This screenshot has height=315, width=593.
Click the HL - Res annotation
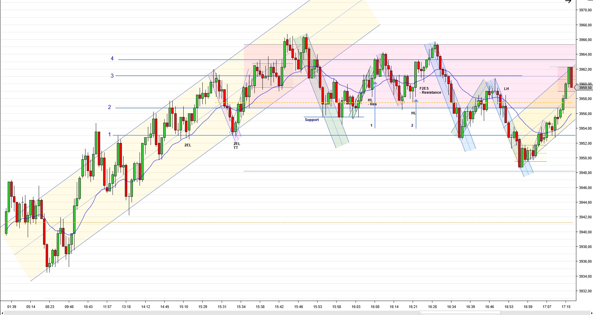pos(372,102)
